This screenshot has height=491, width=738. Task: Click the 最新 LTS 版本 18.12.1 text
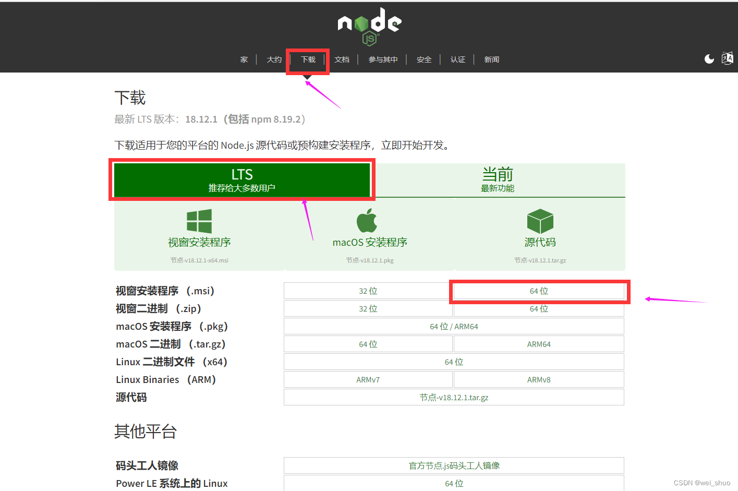pyautogui.click(x=210, y=119)
